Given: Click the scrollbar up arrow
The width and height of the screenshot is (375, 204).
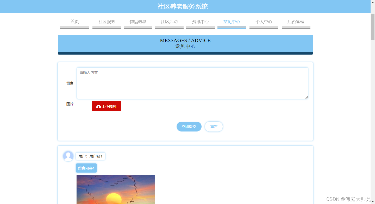Looking at the screenshot, I should click(x=373, y=2).
